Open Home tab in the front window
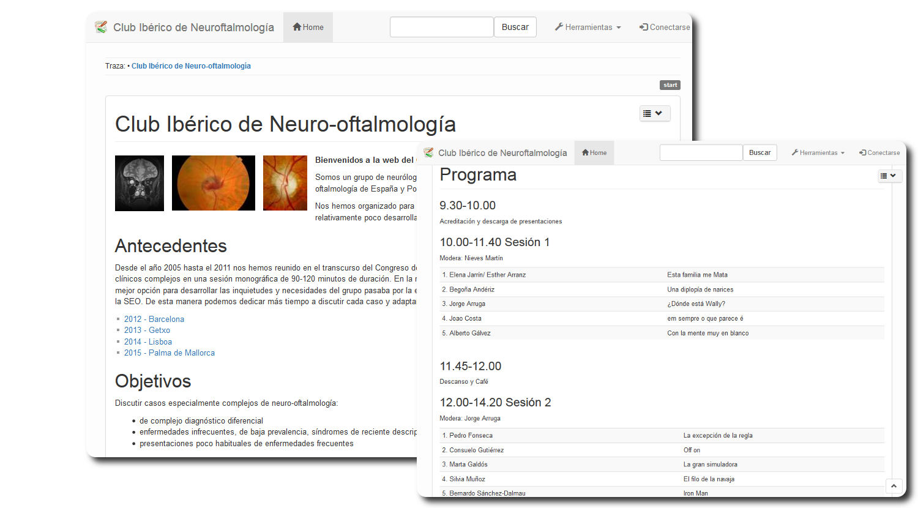Viewport: 918px width, 508px height. click(594, 153)
